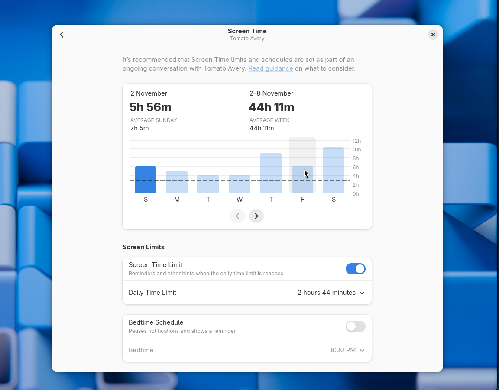Select the Saturday usage bar
The height and width of the screenshot is (390, 499).
click(334, 170)
